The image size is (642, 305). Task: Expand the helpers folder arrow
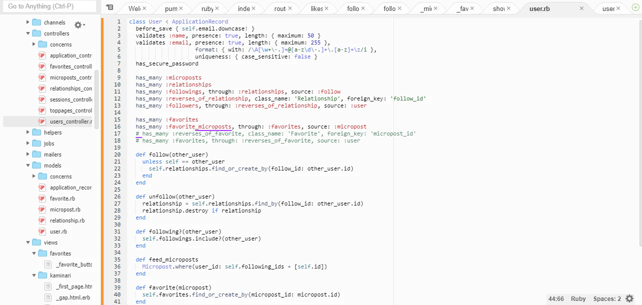(x=28, y=132)
